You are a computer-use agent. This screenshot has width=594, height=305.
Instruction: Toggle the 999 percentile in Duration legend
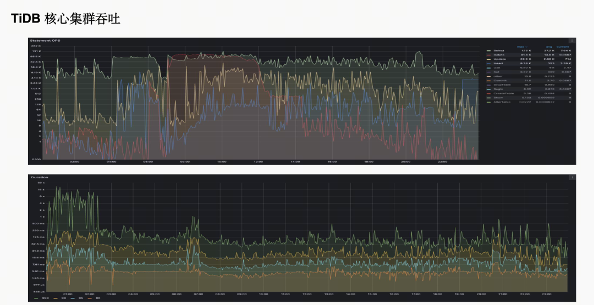pyautogui.click(x=46, y=298)
